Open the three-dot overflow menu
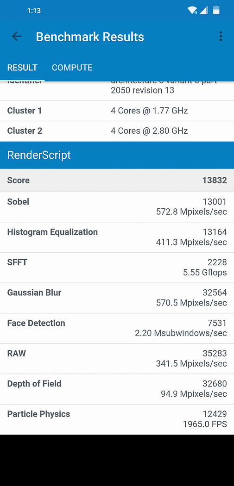This screenshot has width=234, height=486. 221,37
